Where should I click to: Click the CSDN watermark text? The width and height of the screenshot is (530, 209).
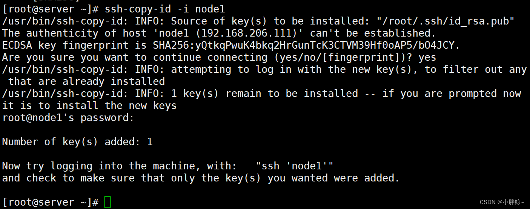[x=502, y=202]
